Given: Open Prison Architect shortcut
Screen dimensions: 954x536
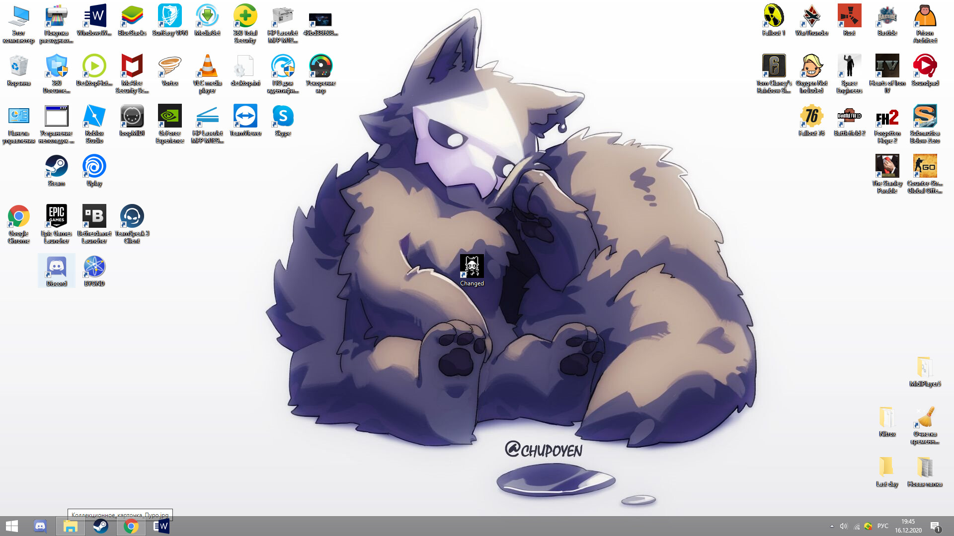Looking at the screenshot, I should [925, 23].
